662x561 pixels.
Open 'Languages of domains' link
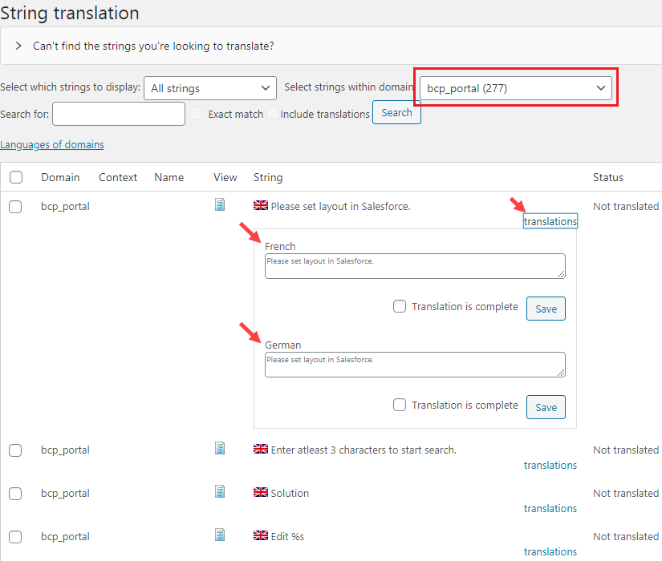[52, 145]
